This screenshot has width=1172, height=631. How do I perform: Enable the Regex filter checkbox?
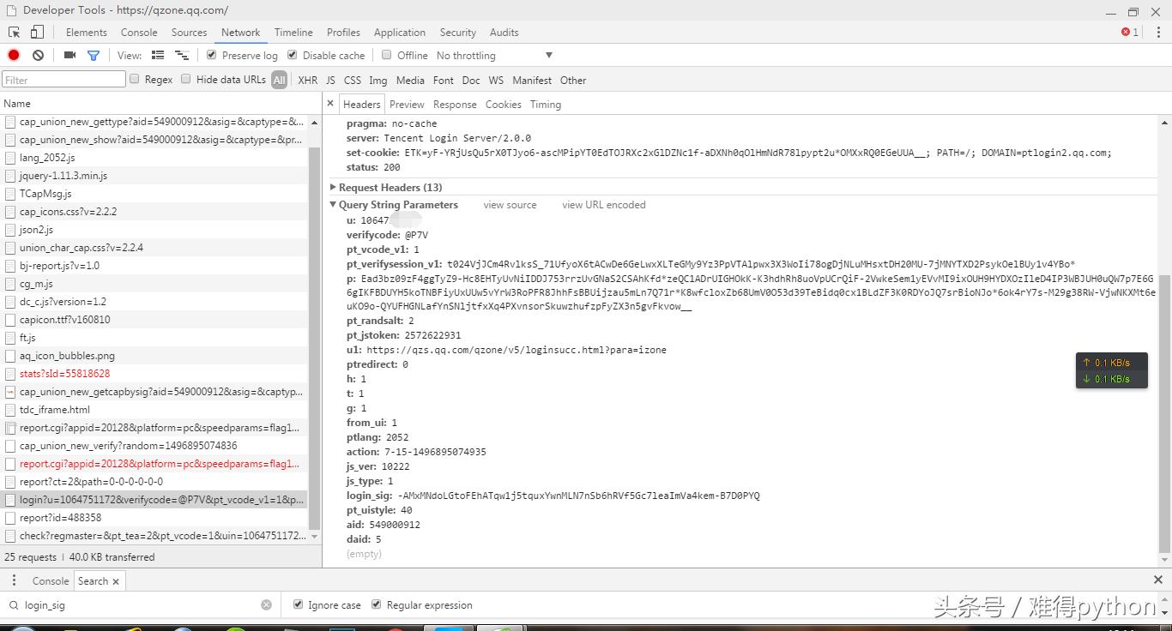[134, 79]
